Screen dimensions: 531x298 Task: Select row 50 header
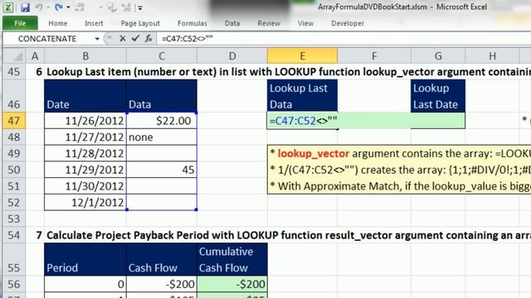(14, 170)
